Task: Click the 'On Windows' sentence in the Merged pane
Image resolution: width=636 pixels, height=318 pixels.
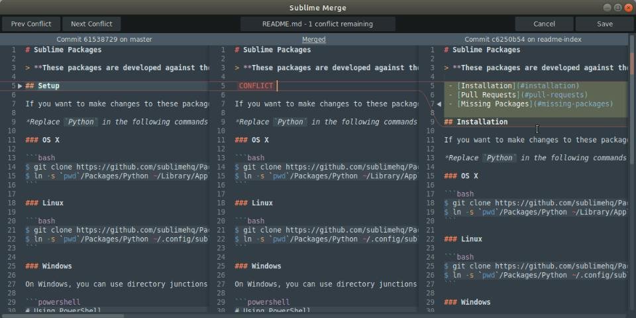Action: 326,284
